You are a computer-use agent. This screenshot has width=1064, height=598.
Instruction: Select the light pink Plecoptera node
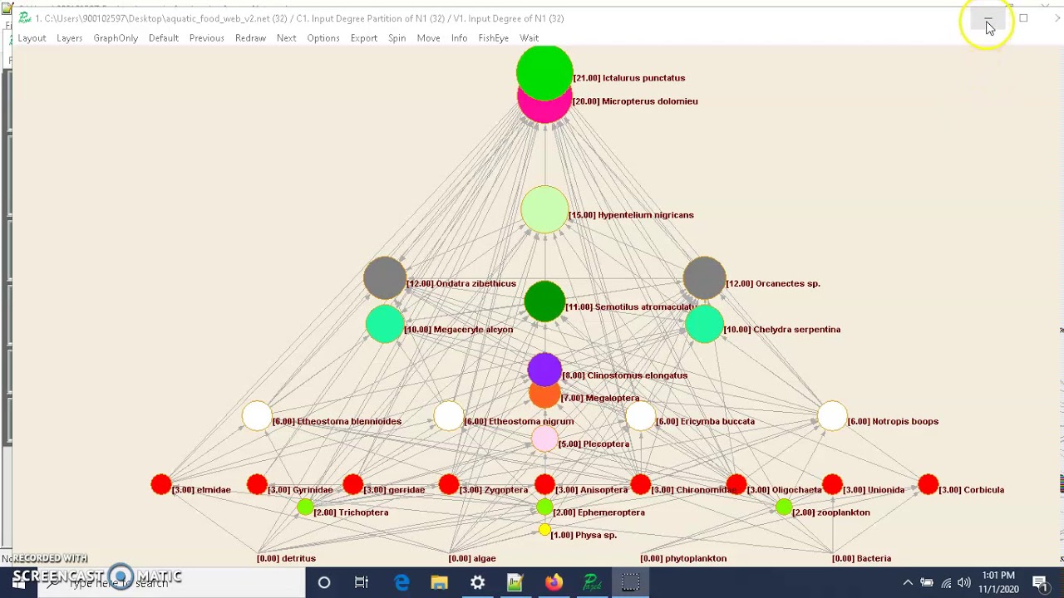pos(544,439)
